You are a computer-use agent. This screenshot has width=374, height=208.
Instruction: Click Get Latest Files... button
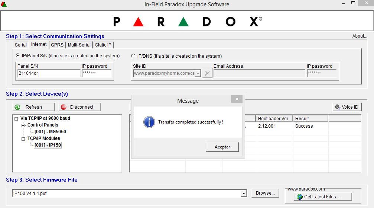coord(323,197)
